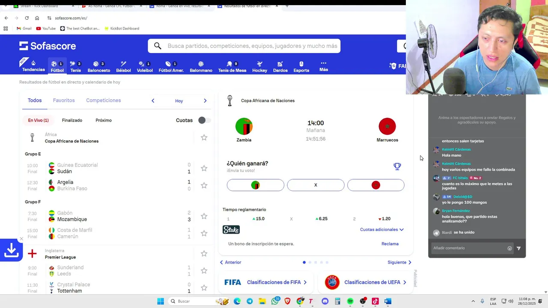Show hidden system tray icons
Viewport: 548px width, 308px height.
pyautogui.click(x=473, y=301)
